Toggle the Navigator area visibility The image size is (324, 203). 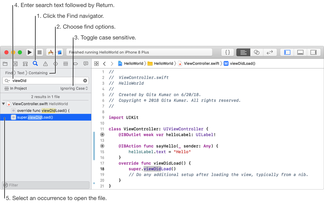pos(287,52)
